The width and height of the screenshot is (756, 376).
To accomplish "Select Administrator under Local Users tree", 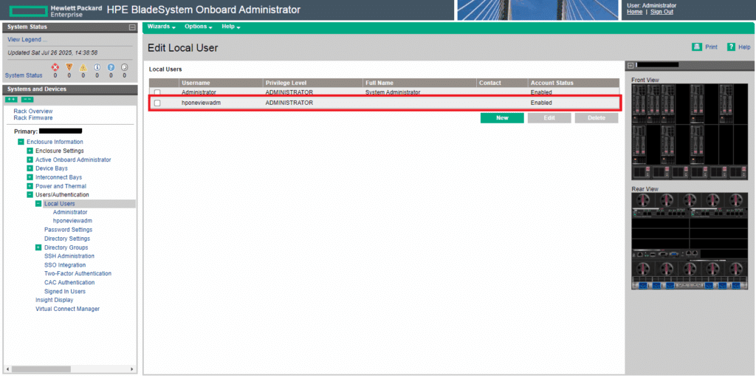I will click(70, 212).
